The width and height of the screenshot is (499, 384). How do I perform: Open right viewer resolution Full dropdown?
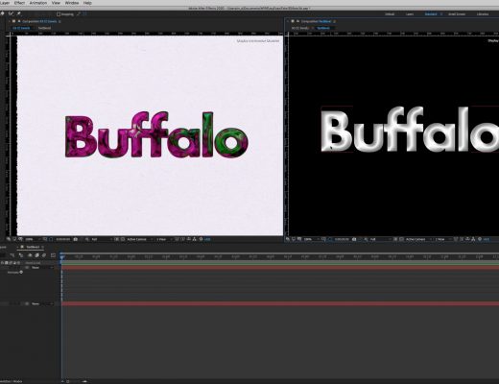tap(381, 239)
